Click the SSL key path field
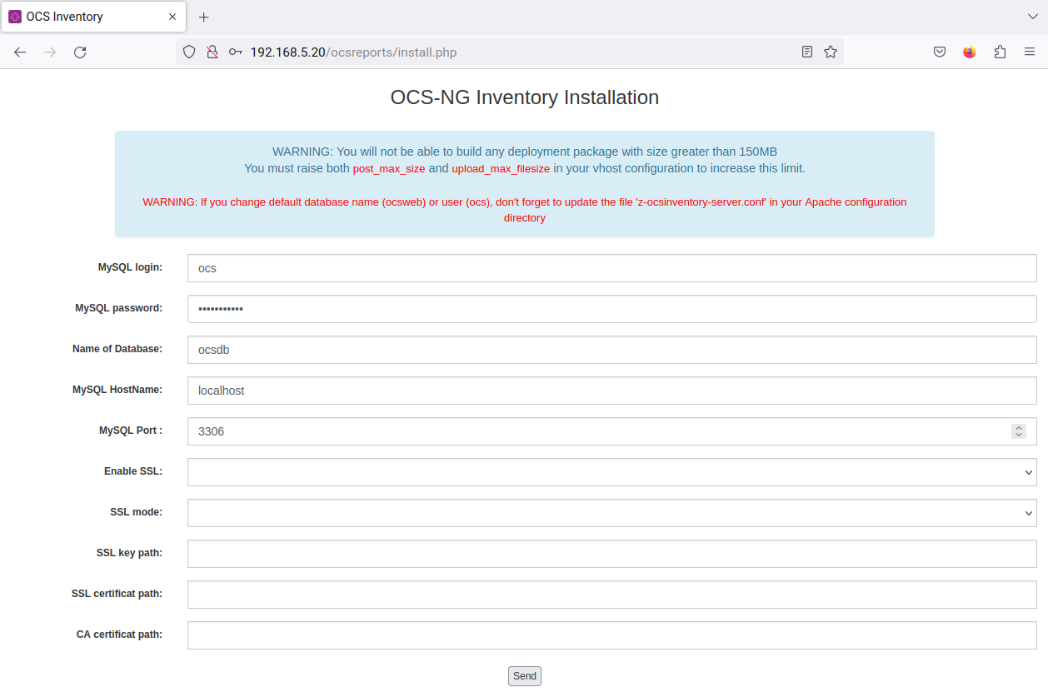The image size is (1048, 697). pyautogui.click(x=611, y=554)
